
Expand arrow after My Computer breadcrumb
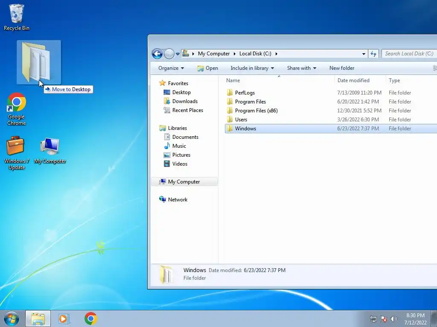click(x=234, y=54)
